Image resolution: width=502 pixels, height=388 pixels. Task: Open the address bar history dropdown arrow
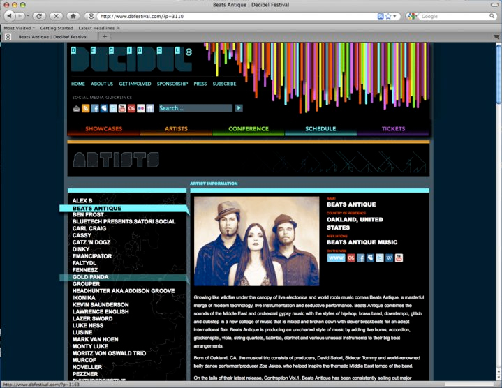[394, 16]
